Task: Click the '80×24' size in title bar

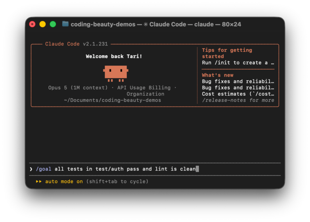Action: pos(232,24)
